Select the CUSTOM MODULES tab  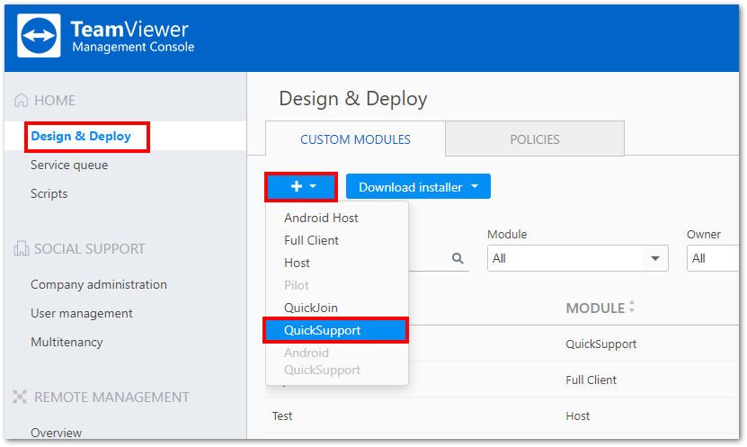click(x=355, y=139)
